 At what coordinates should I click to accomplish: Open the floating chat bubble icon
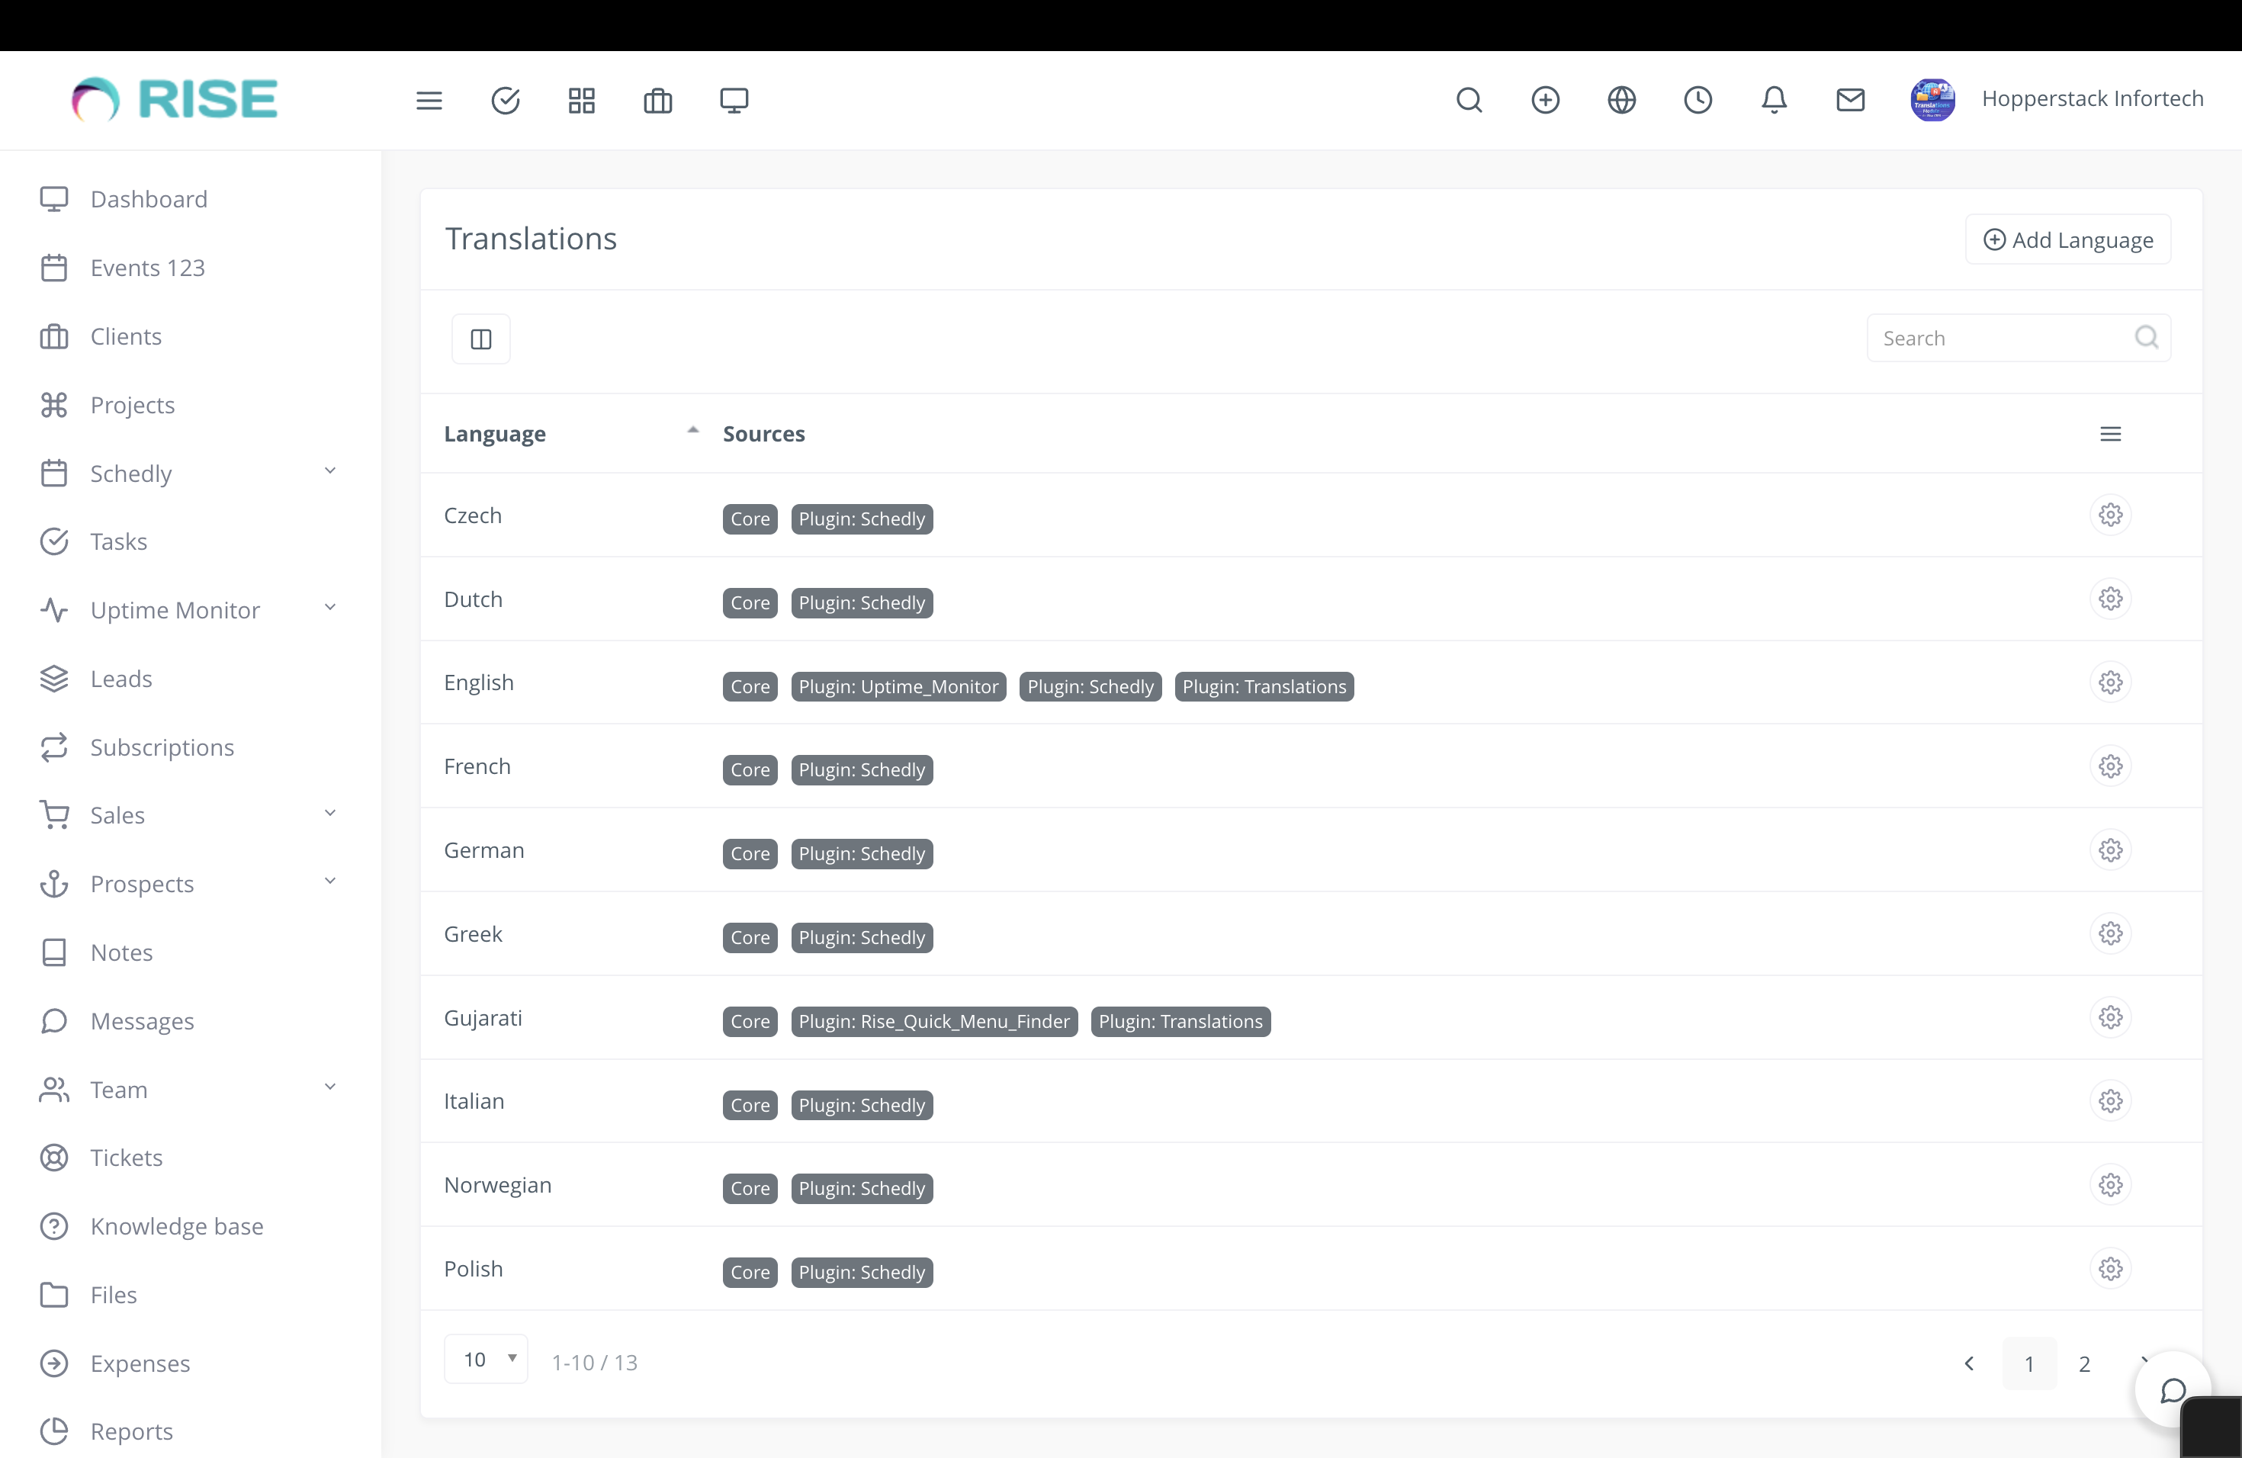click(x=2173, y=1390)
